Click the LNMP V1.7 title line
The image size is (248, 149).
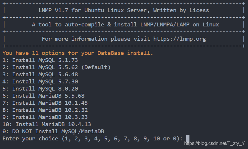tap(124, 10)
